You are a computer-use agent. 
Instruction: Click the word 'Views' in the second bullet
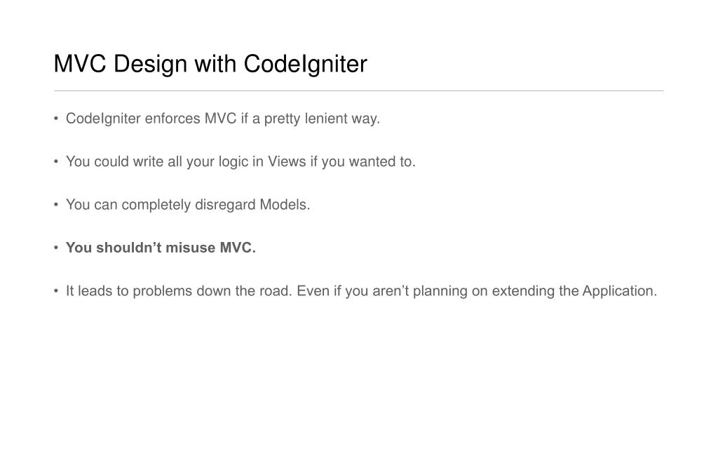[287, 162]
